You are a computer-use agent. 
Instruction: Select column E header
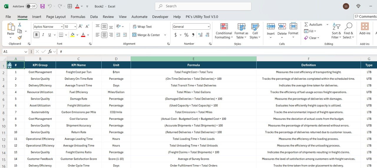[194, 59]
